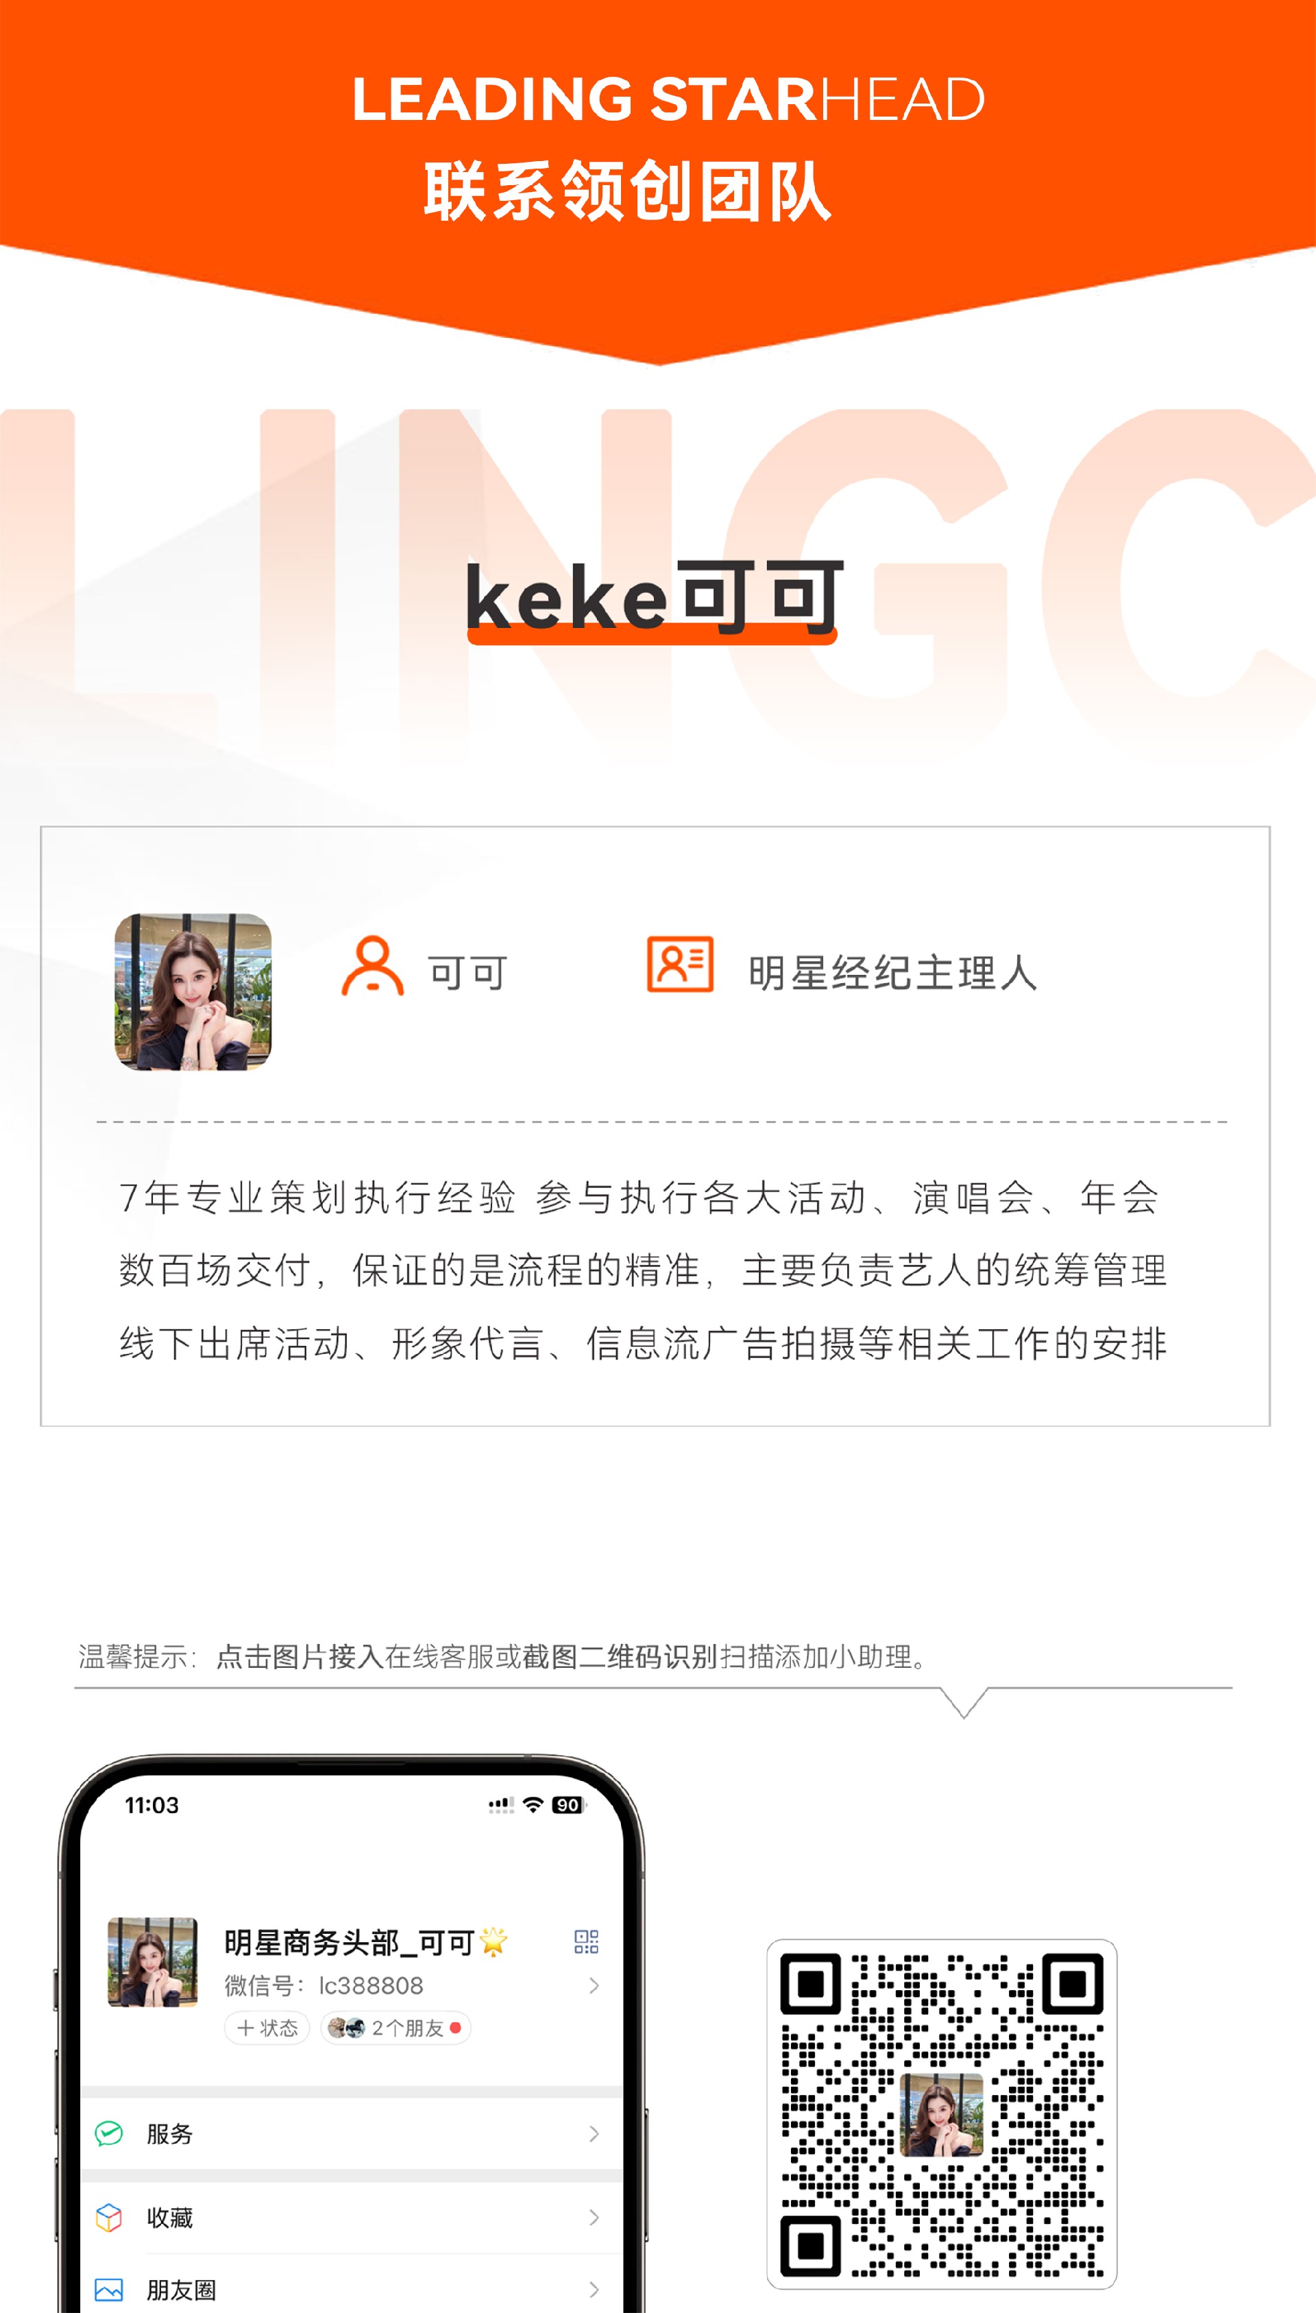The height and width of the screenshot is (2313, 1316).
Task: Open profile details chevron beside 微信号
Action: [594, 1985]
